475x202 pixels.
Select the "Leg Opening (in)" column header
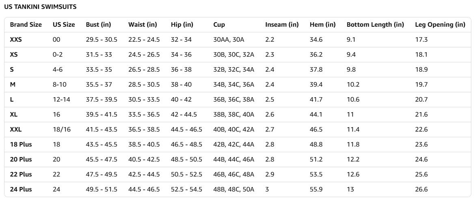[x=440, y=25]
